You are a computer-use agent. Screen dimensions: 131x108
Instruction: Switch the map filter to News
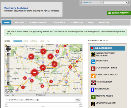pyautogui.click(x=26, y=41)
